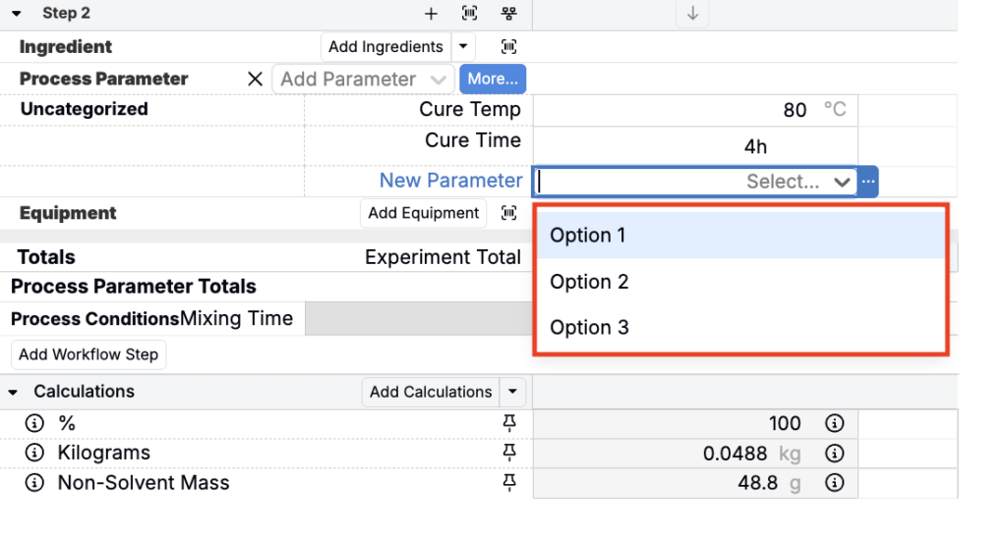Open the Add Calculations dropdown arrow

pos(512,392)
